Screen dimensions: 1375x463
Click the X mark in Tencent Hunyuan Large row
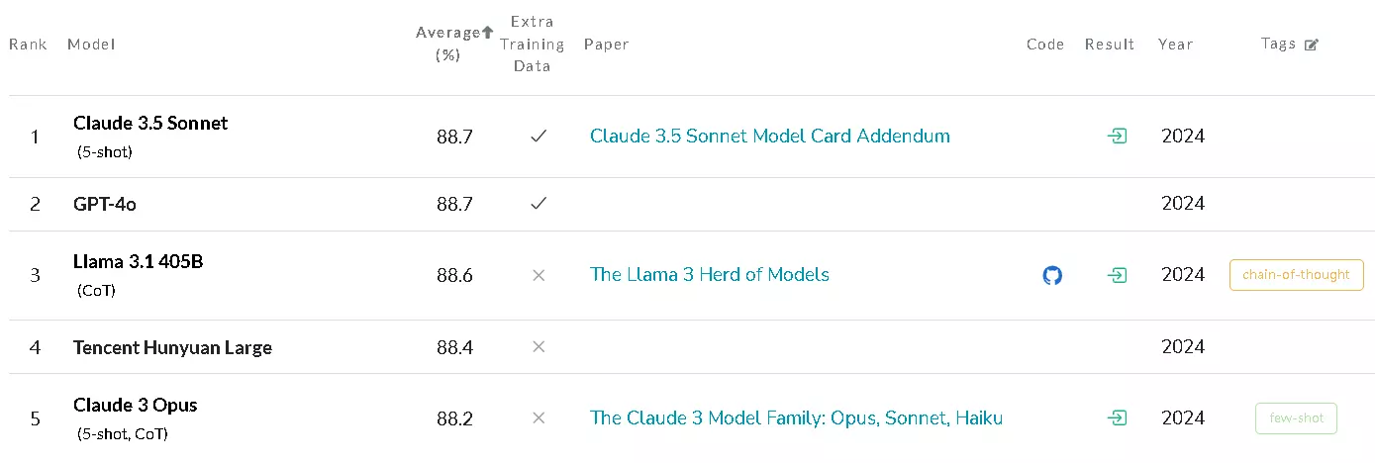[539, 347]
